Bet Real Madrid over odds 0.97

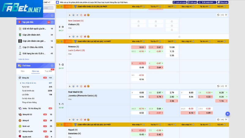156,93
